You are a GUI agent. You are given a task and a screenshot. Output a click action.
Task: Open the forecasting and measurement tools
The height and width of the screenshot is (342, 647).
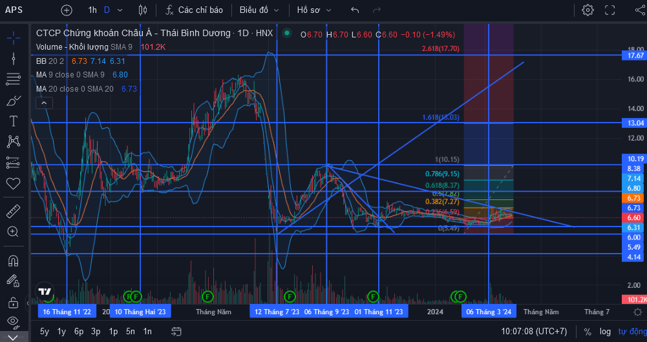click(x=13, y=163)
